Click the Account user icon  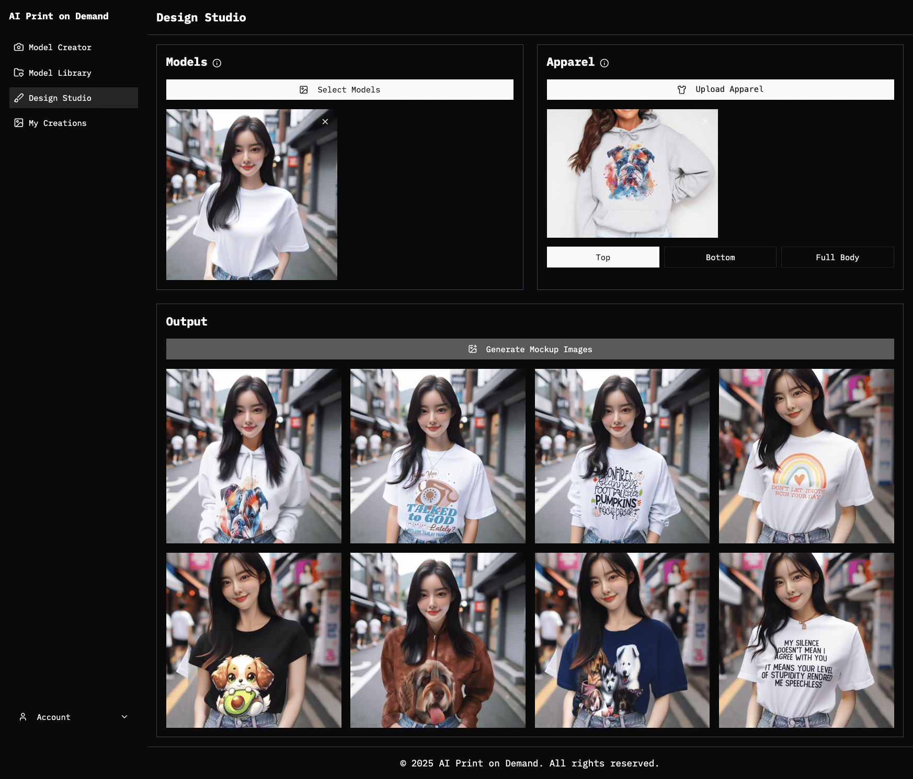pyautogui.click(x=23, y=717)
